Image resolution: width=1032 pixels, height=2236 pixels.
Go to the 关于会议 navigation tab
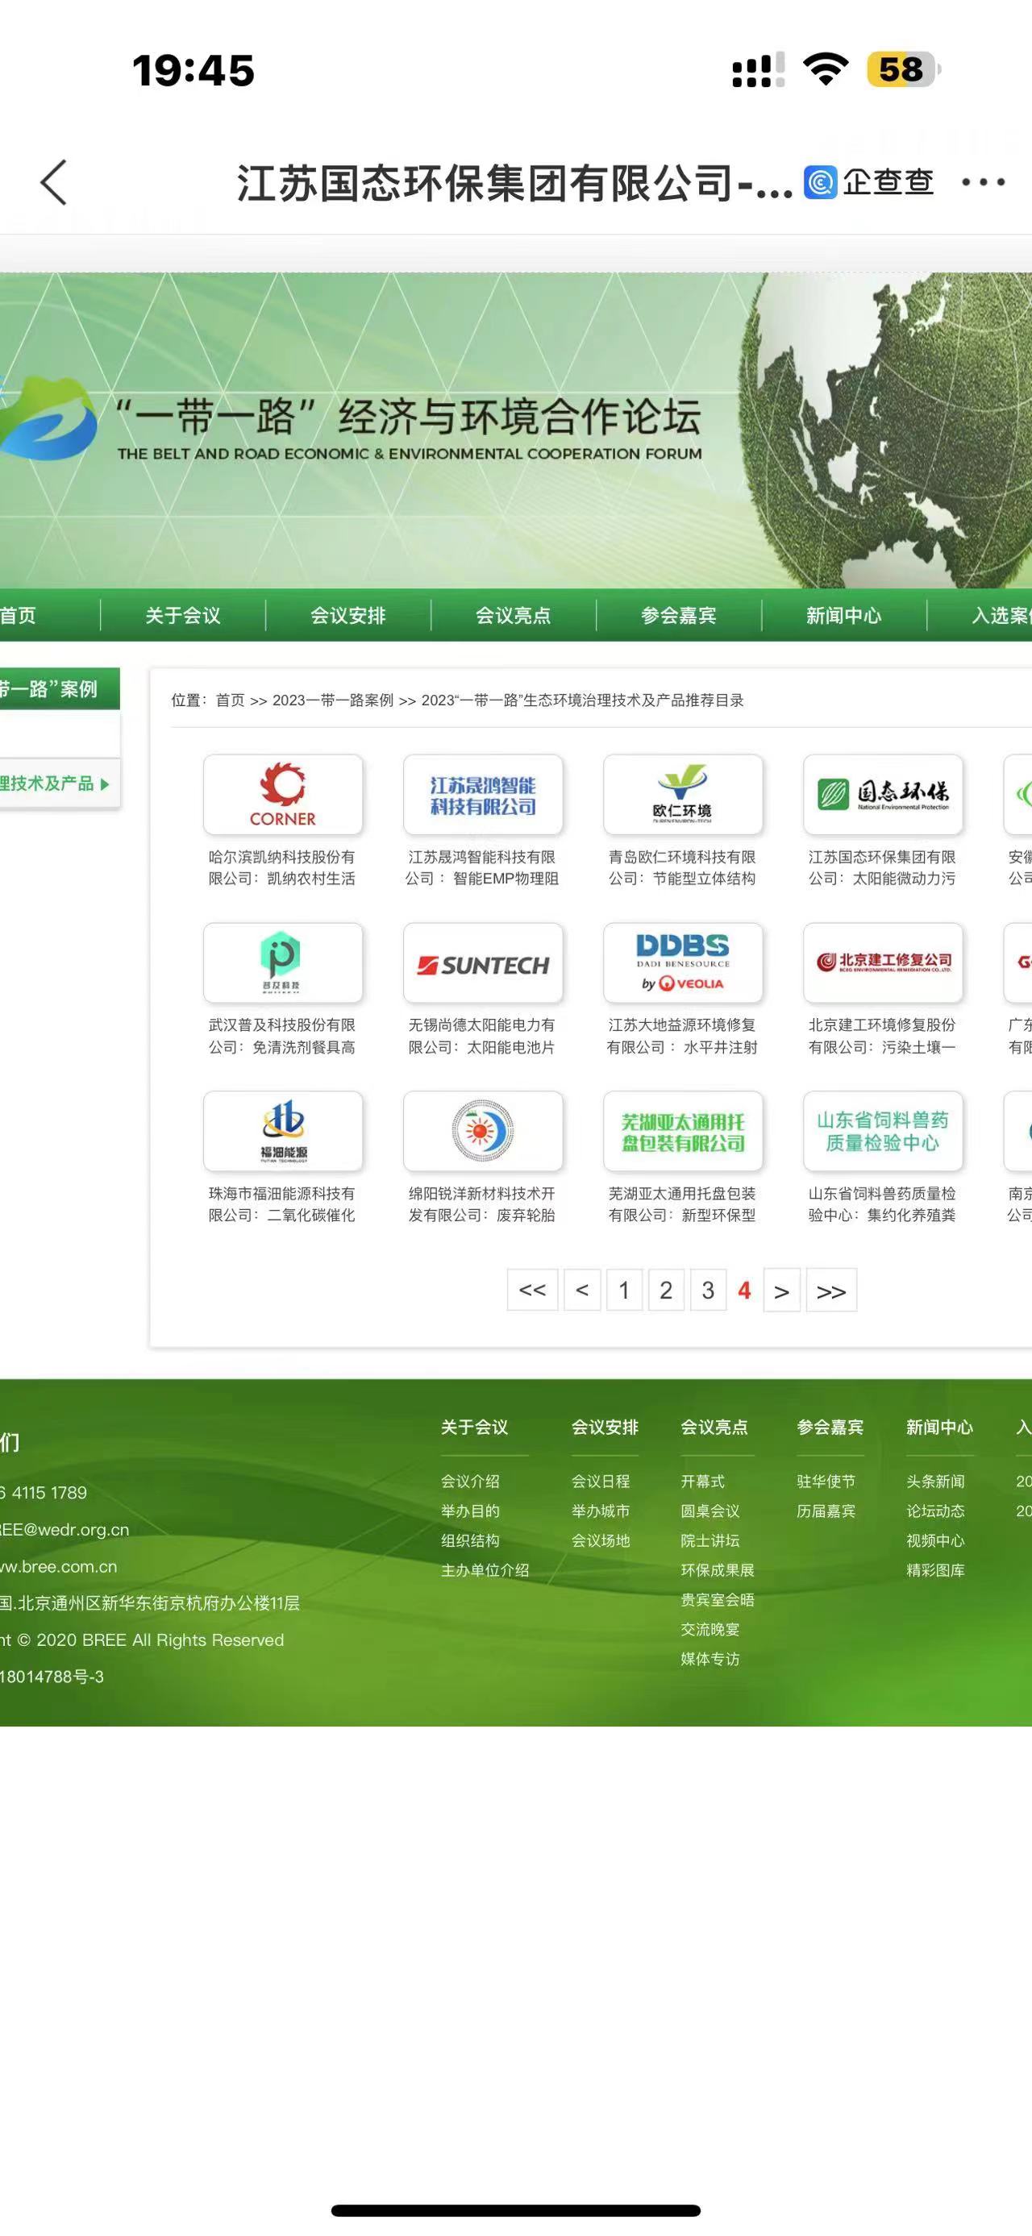point(182,615)
